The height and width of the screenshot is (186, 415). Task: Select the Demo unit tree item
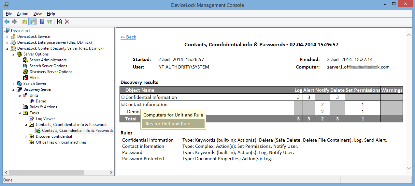point(41,101)
